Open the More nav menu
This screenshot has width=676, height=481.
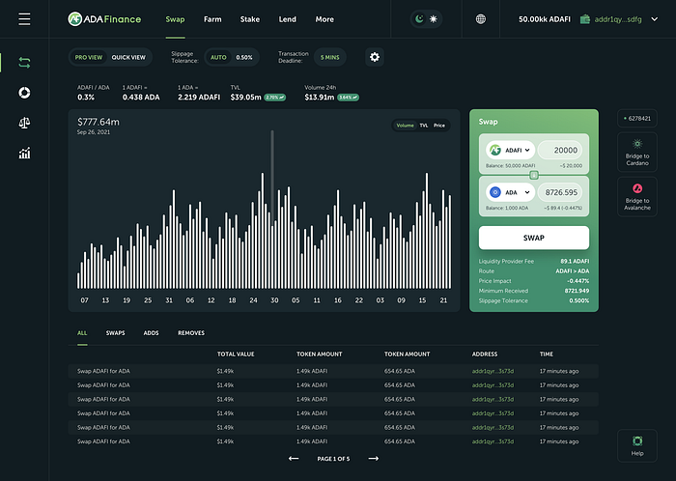(324, 19)
